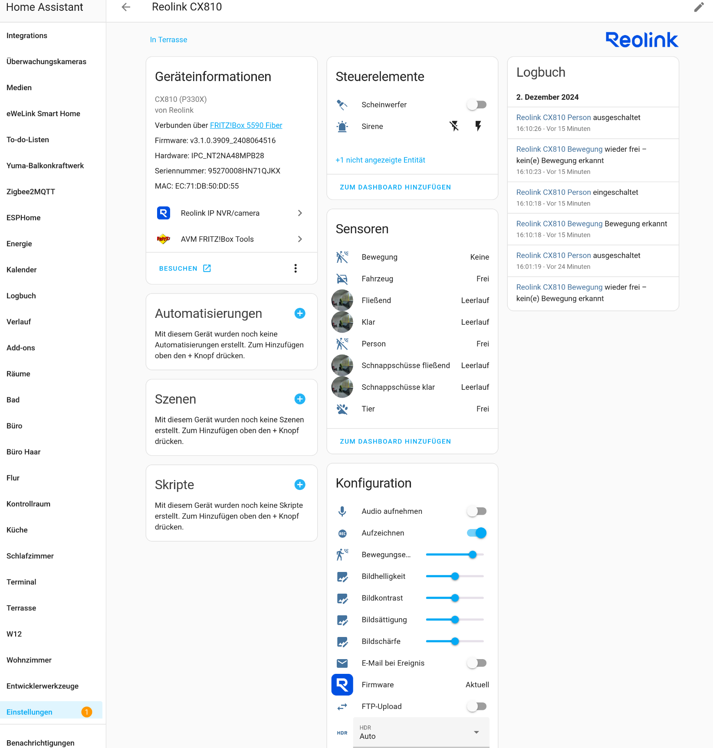This screenshot has height=748, width=713.
Task: Enable the FTP-Upload switch
Action: pyautogui.click(x=476, y=706)
